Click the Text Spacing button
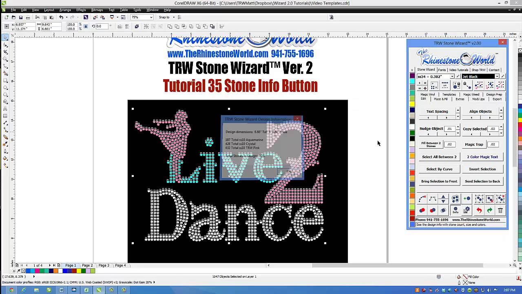522x294 pixels. [x=437, y=111]
